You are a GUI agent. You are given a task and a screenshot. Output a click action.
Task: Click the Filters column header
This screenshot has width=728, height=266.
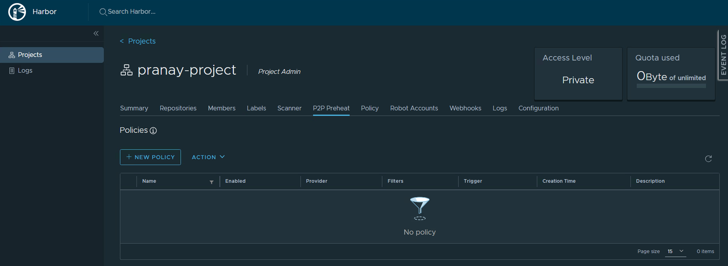pyautogui.click(x=395, y=181)
